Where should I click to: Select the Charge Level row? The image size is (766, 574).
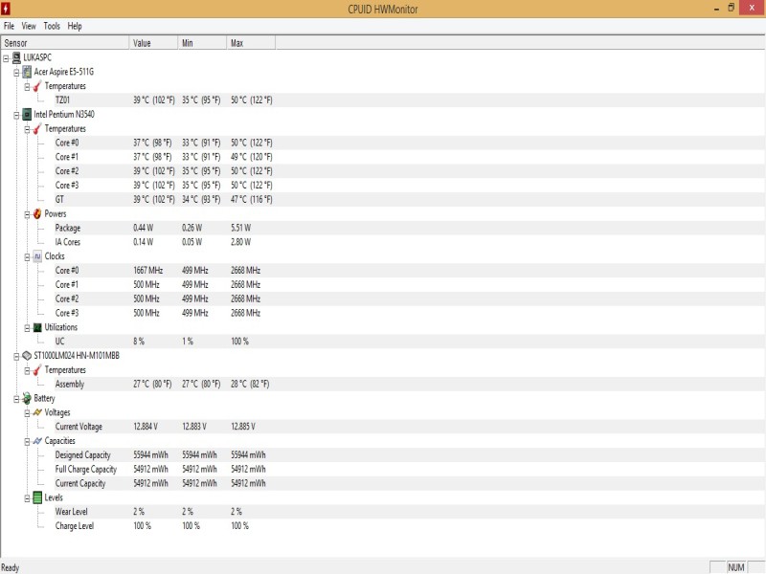(409, 525)
